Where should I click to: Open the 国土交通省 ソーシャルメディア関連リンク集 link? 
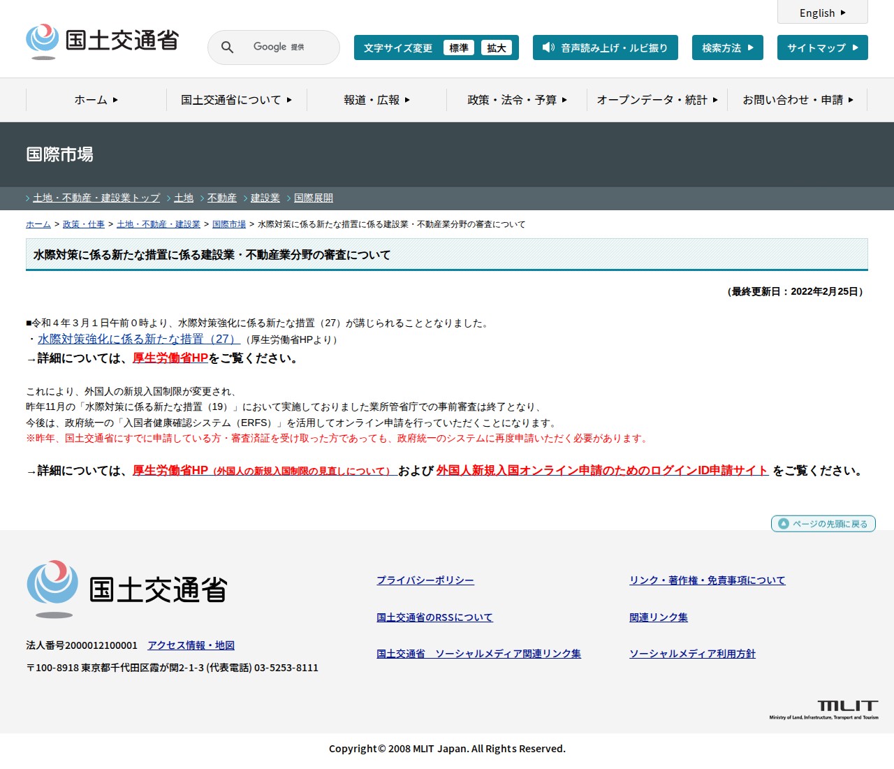pos(478,654)
